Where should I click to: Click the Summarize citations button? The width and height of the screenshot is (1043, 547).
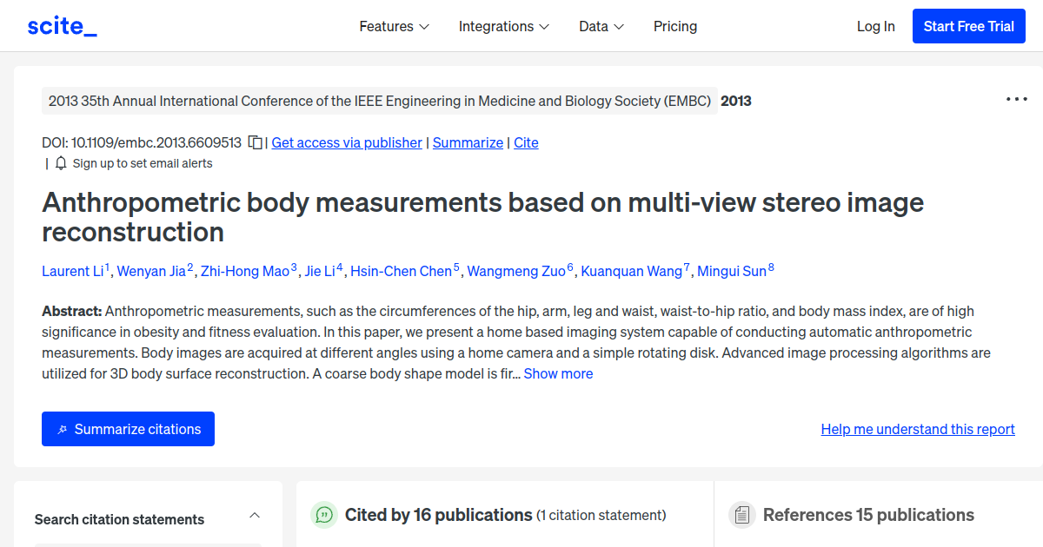point(128,428)
